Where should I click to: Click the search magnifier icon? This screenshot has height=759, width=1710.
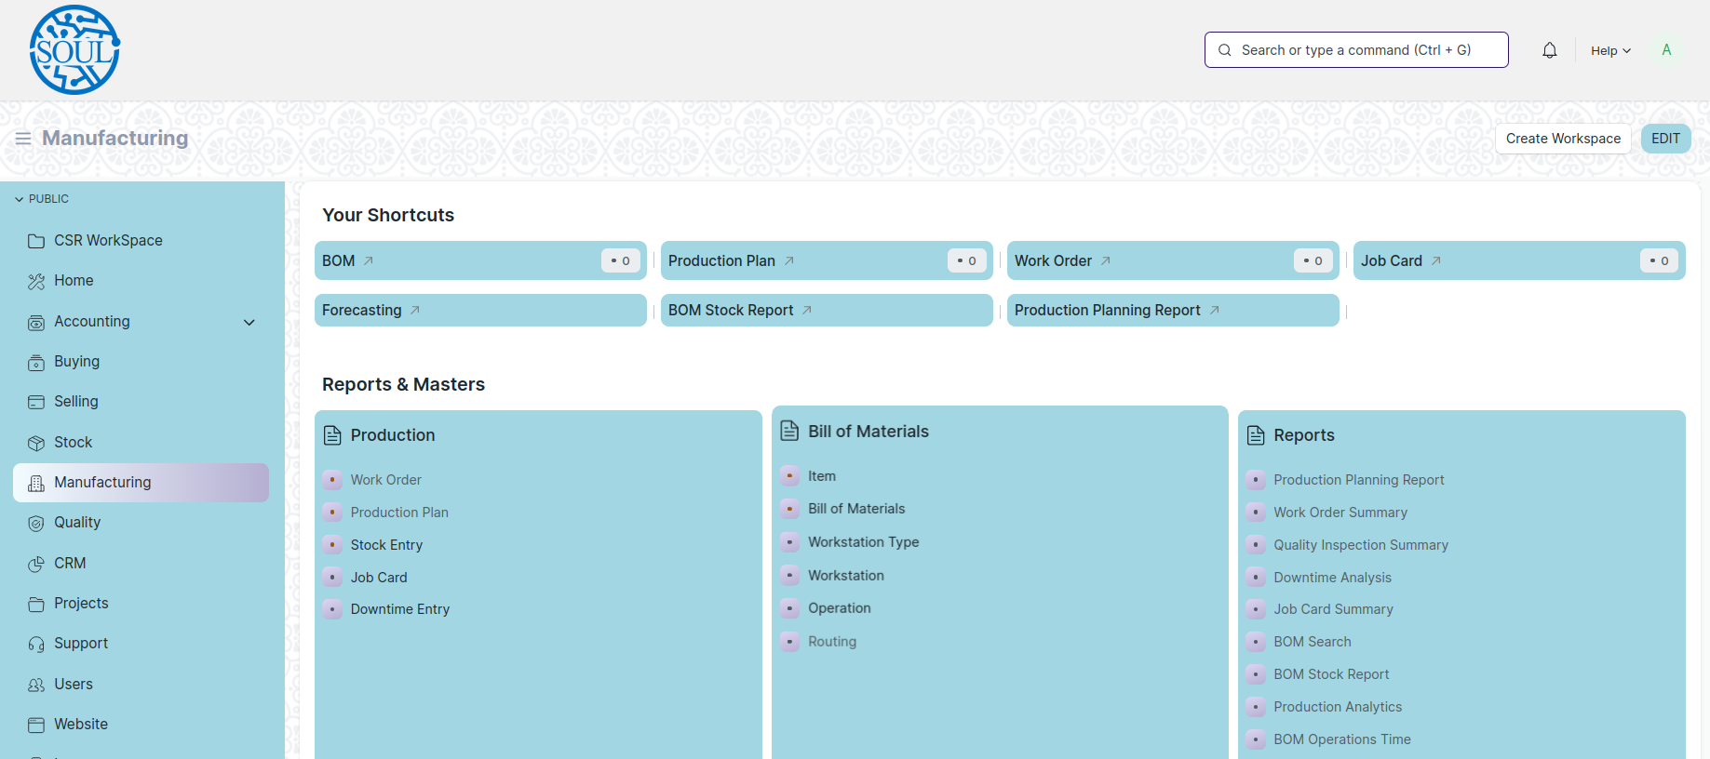click(x=1225, y=50)
